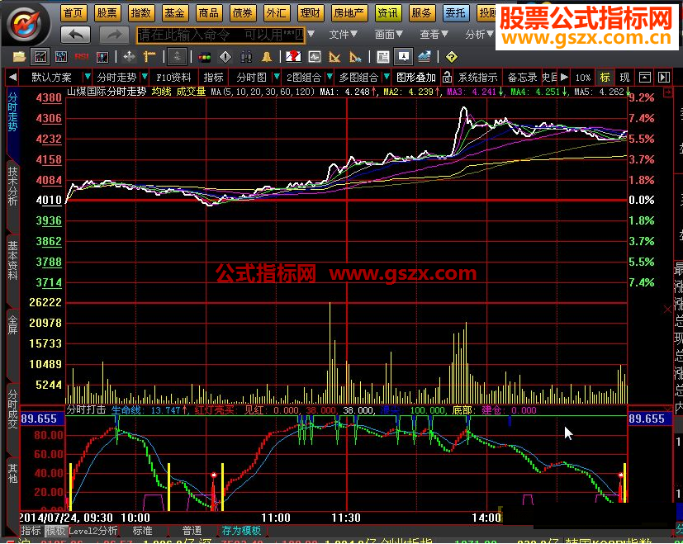The height and width of the screenshot is (544, 683).
Task: Click the forward arrow navigation button
Action: 114,35
